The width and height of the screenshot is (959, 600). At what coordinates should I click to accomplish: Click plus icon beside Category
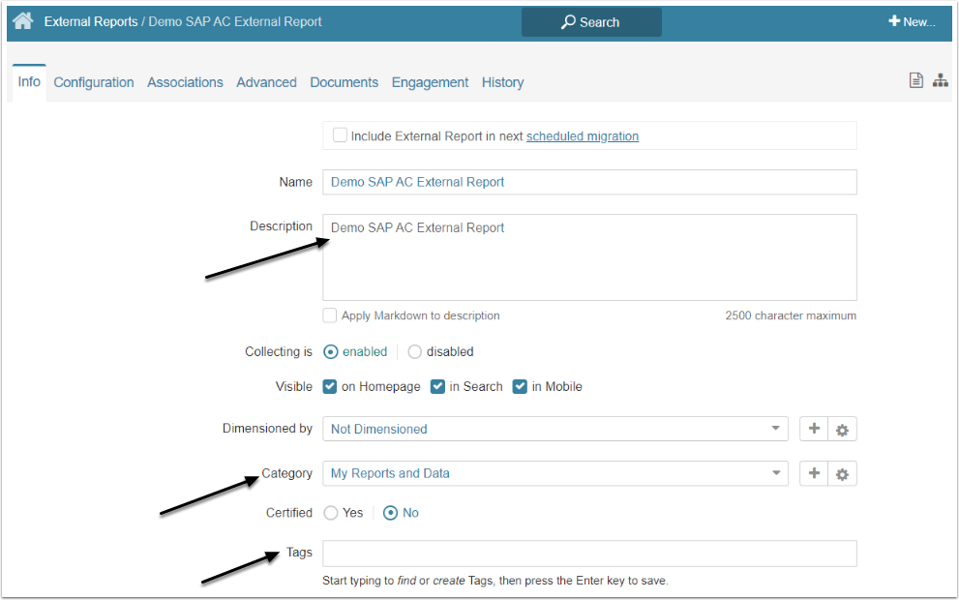814,473
